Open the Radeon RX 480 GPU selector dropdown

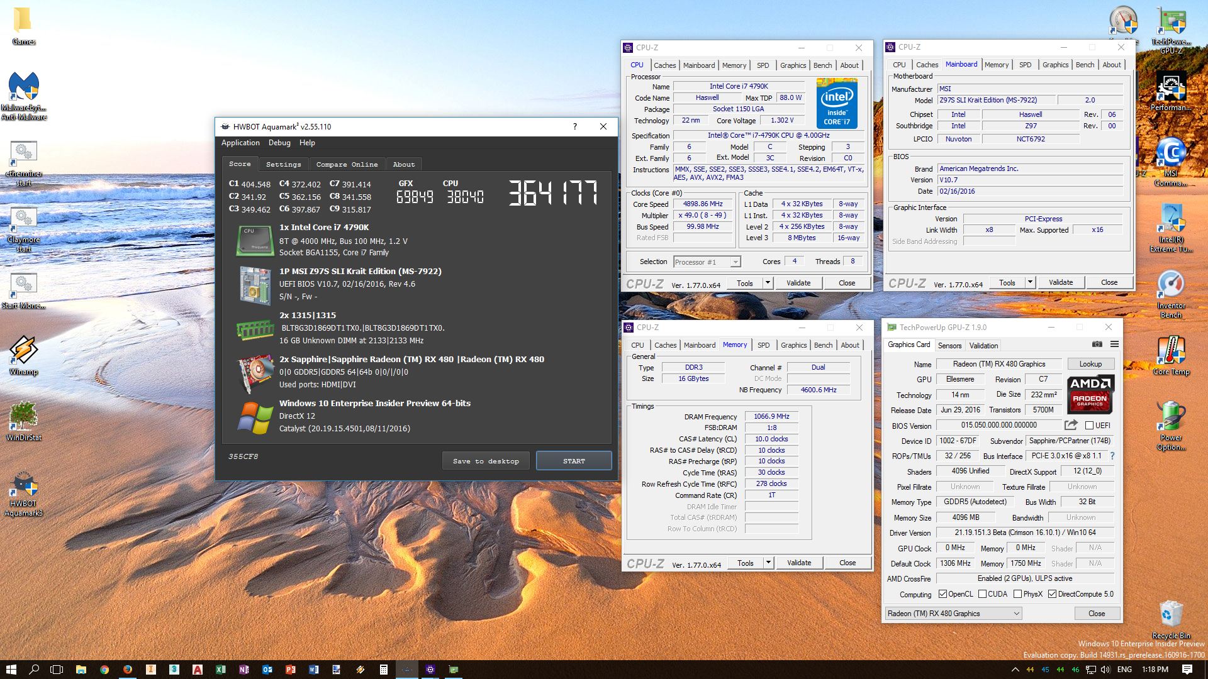click(x=953, y=614)
